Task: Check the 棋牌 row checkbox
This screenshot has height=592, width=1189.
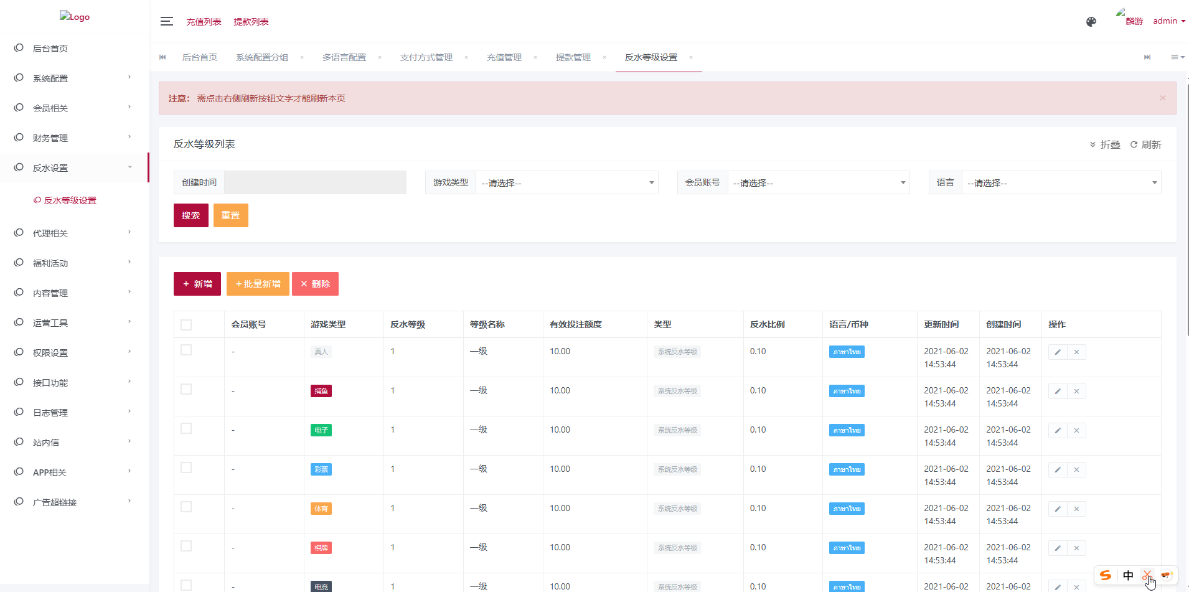Action: point(186,546)
